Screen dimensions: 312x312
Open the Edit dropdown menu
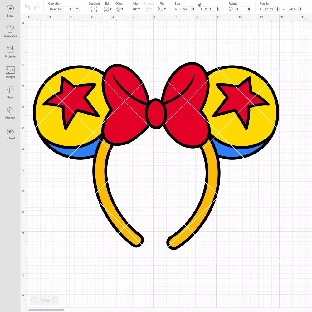[x=108, y=9]
